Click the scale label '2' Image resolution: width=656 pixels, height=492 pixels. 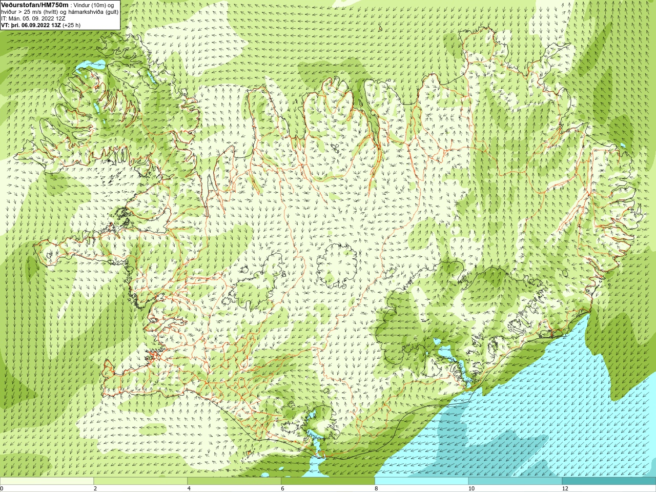coord(95,489)
